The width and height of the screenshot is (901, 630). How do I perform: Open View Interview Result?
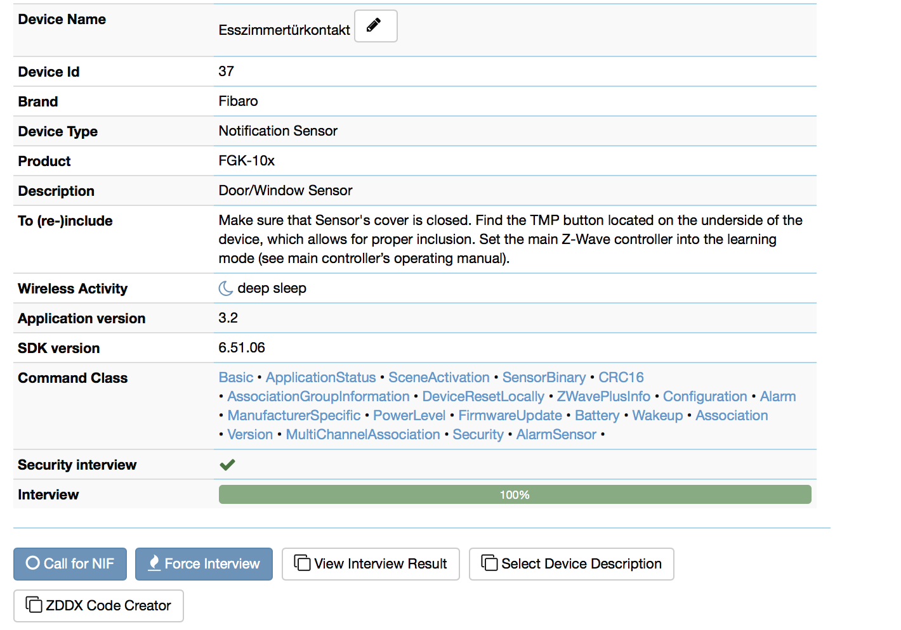[371, 563]
